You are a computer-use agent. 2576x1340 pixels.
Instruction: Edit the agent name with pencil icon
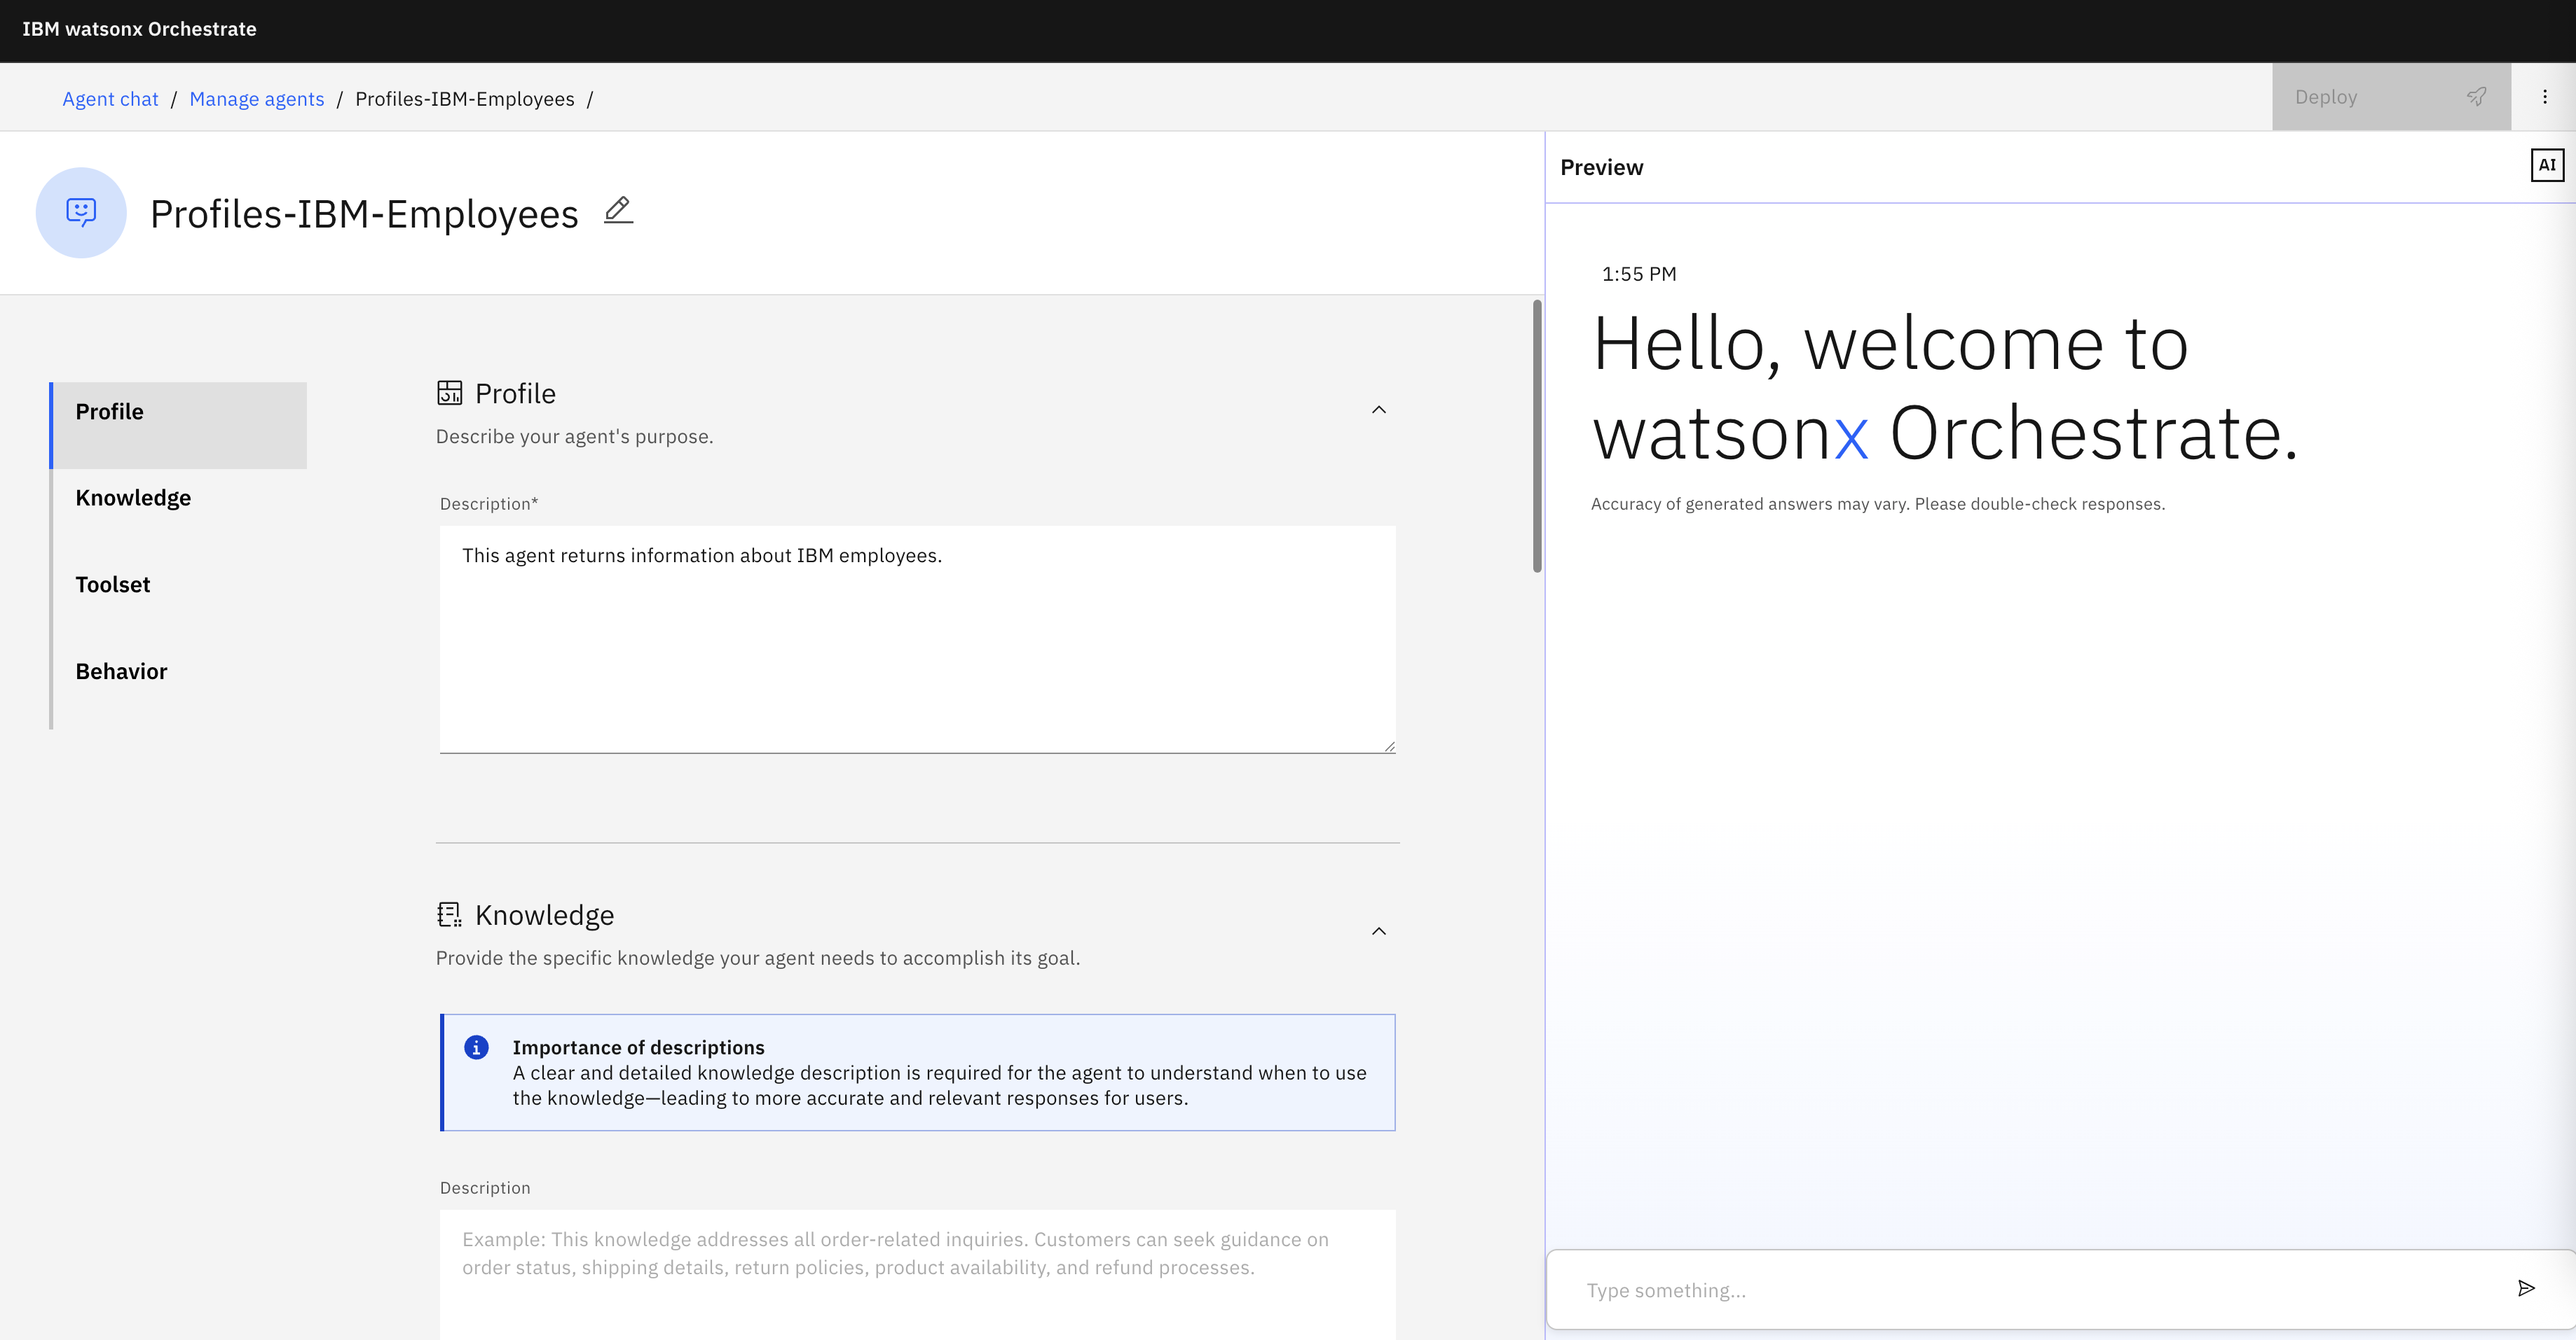pos(619,210)
